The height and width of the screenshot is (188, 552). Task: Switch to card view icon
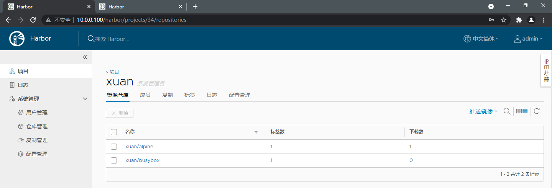click(x=519, y=111)
